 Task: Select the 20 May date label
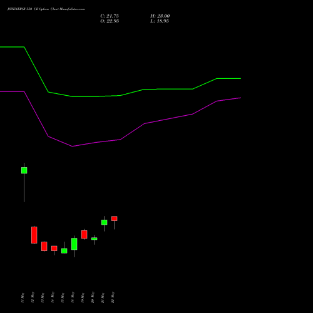(93, 297)
